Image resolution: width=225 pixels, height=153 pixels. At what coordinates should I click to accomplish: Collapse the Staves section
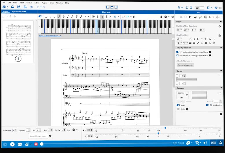point(221,71)
